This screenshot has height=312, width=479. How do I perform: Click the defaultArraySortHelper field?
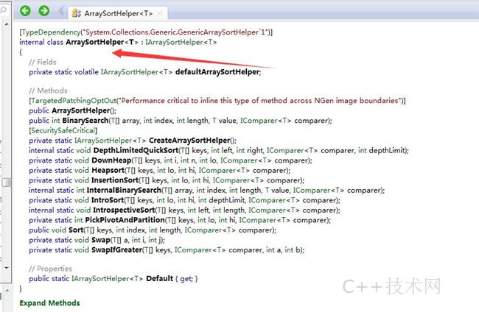(x=217, y=72)
